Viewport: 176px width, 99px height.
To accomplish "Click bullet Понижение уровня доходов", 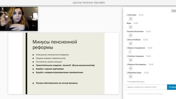I will 49,62.
